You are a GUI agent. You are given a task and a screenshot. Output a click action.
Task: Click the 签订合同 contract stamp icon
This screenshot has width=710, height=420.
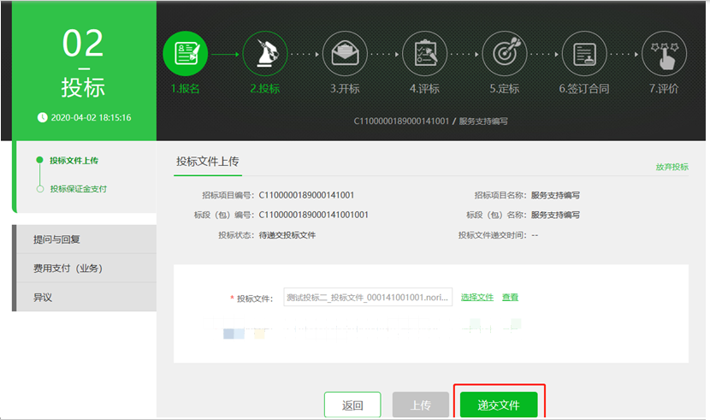pyautogui.click(x=584, y=53)
